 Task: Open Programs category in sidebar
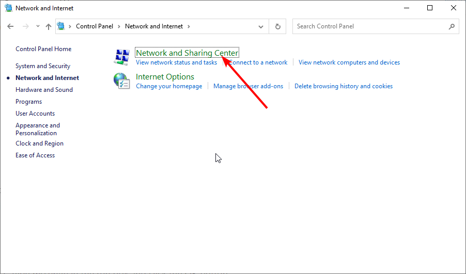[x=28, y=102]
